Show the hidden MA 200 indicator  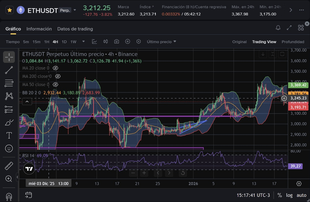tap(58, 76)
